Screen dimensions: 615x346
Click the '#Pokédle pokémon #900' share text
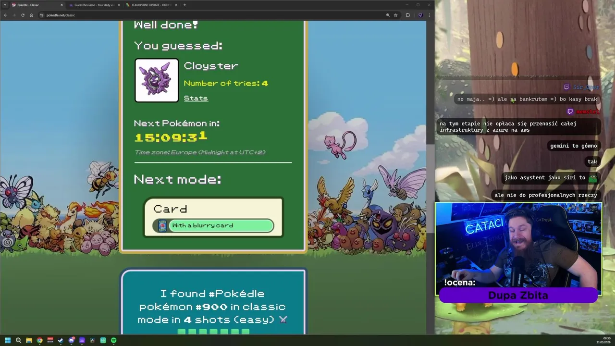click(x=212, y=306)
